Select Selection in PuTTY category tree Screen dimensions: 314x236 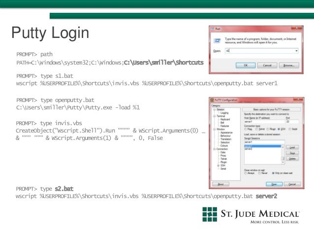(225, 142)
